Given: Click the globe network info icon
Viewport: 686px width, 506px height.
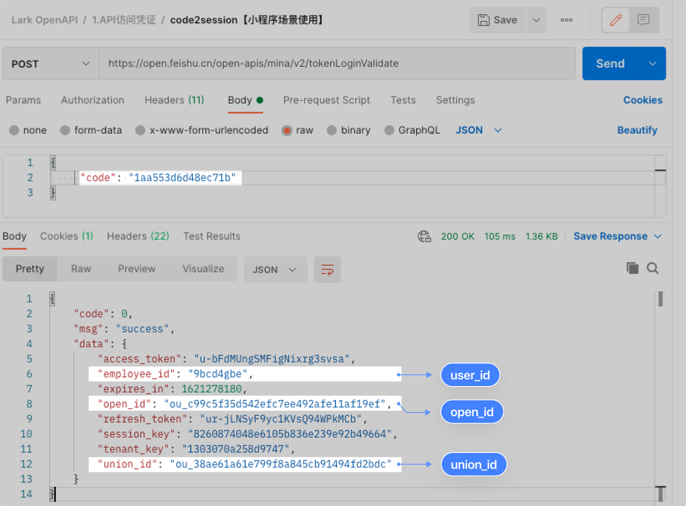Looking at the screenshot, I should click(x=424, y=236).
